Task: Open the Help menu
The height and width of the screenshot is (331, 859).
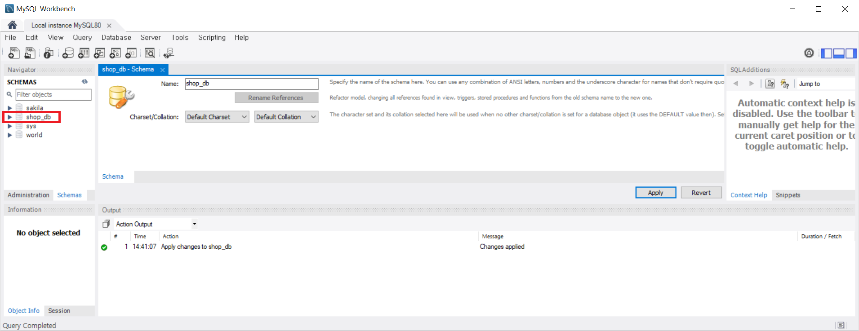Action: click(241, 38)
